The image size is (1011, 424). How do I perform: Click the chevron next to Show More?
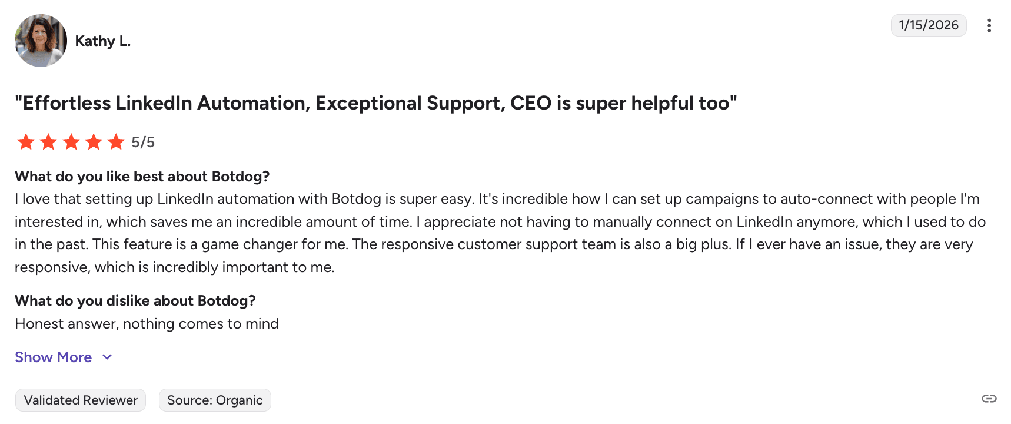(107, 357)
